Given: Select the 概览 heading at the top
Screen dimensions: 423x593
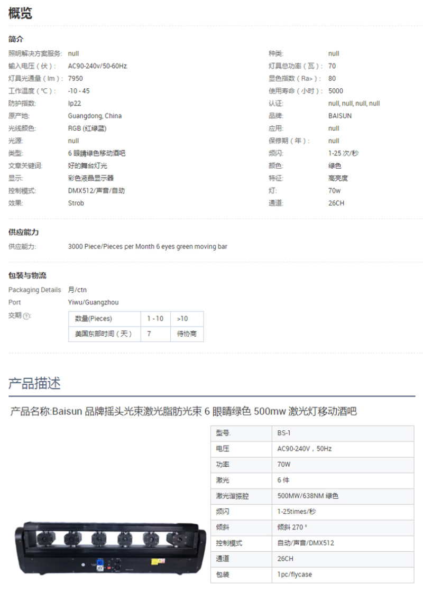Looking at the screenshot, I should (20, 14).
